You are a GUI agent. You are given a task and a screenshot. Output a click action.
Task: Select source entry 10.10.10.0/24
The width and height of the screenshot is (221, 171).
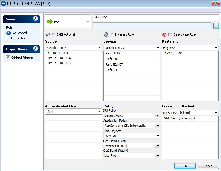73,53
